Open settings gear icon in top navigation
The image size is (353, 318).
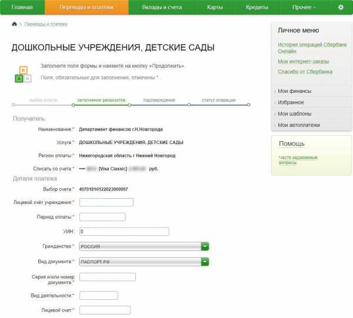click(341, 8)
